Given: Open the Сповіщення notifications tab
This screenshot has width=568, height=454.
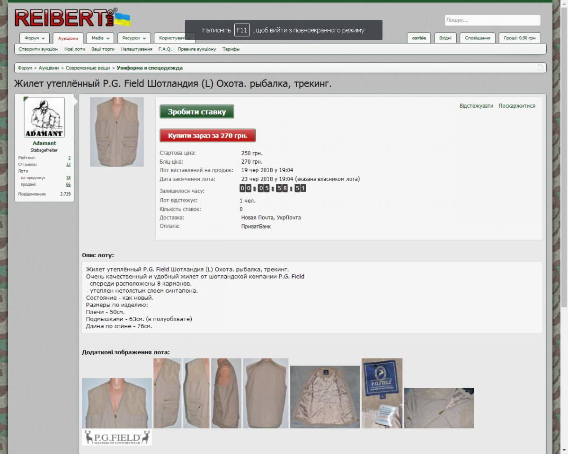Looking at the screenshot, I should click(478, 38).
